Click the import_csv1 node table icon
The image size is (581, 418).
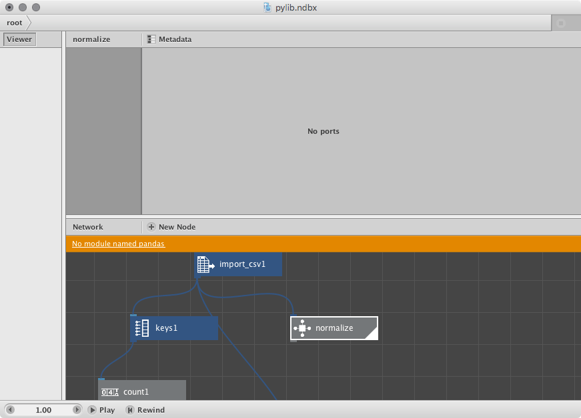point(205,264)
